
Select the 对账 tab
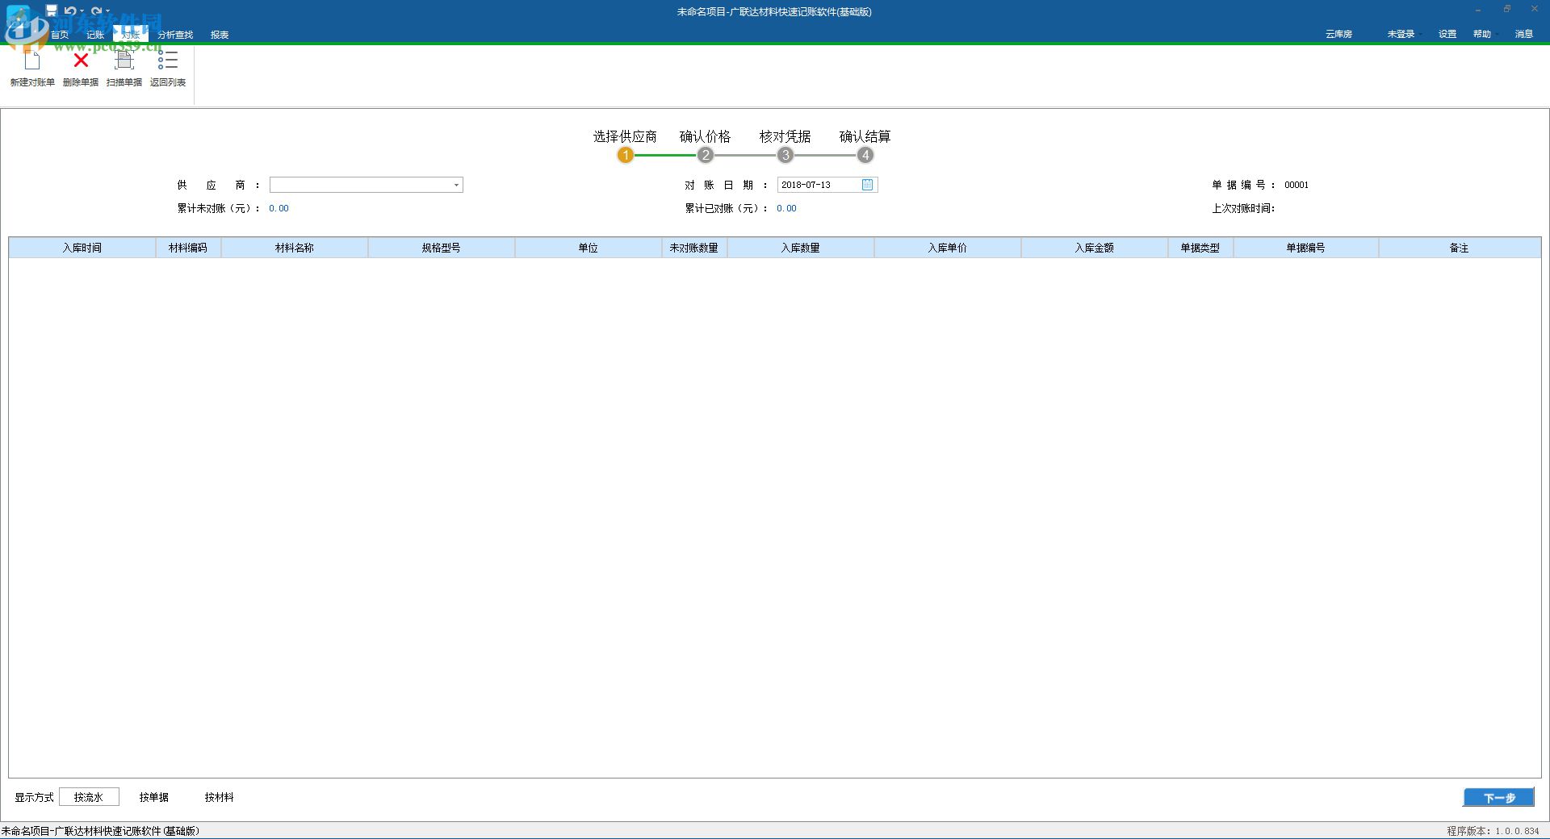click(131, 35)
